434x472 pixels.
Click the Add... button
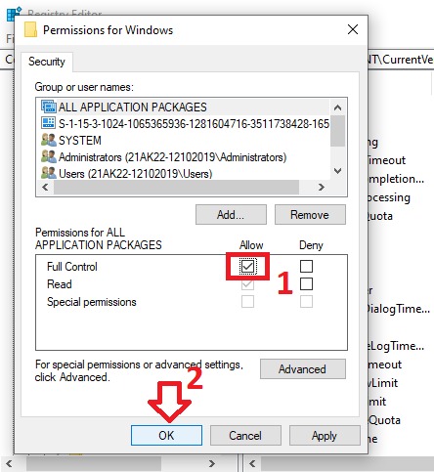[x=231, y=215]
